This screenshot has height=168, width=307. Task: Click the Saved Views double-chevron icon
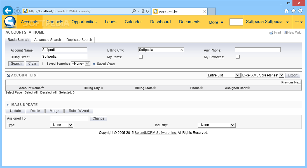coord(94,64)
